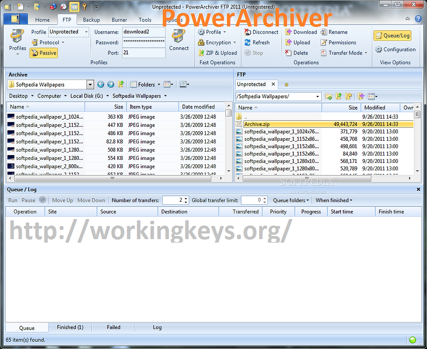Rename the selected remote file

[x=334, y=32]
